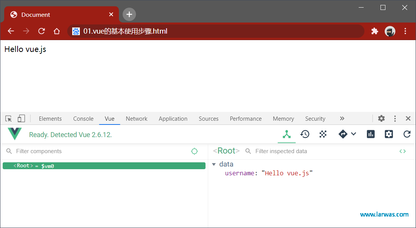Click the Baidu site icon in address bar
Screen dimensions: 416x228
click(x=76, y=31)
